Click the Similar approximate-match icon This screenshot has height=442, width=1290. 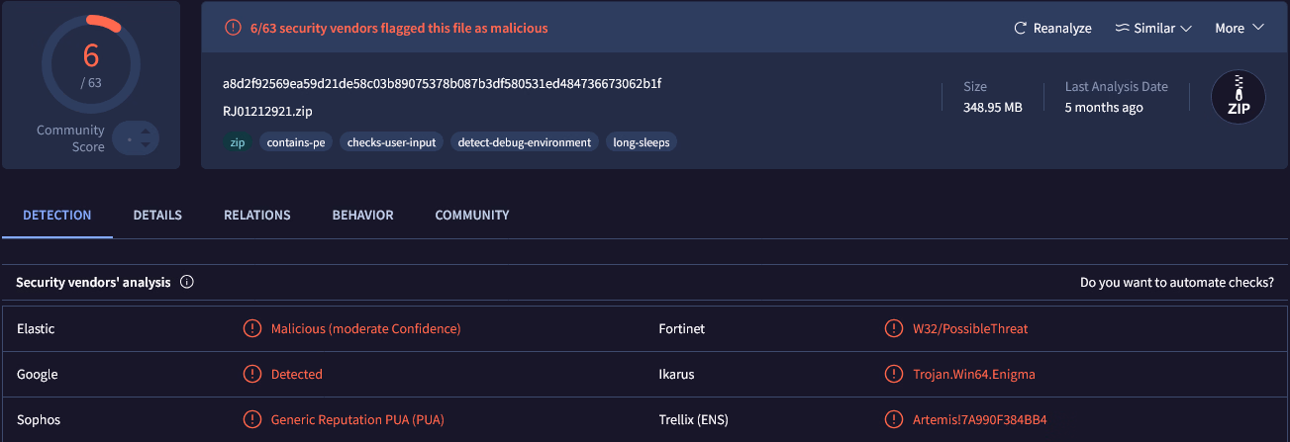(x=1122, y=29)
